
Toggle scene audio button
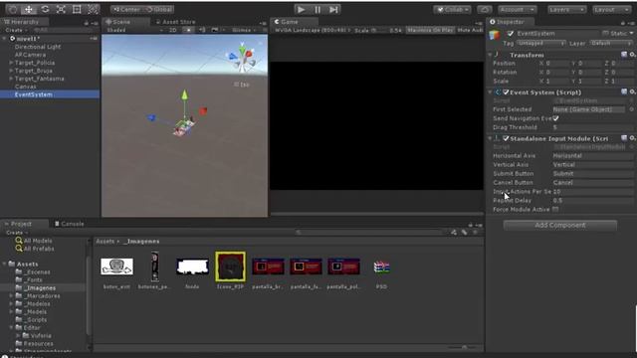click(202, 30)
